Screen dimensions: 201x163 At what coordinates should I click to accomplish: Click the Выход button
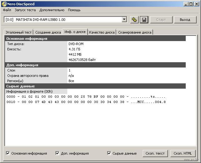(x=185, y=20)
